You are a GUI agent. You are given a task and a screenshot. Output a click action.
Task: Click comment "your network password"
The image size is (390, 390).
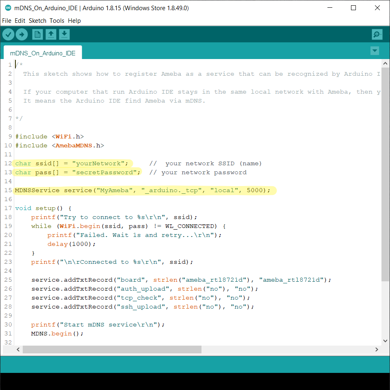pyautogui.click(x=204, y=173)
